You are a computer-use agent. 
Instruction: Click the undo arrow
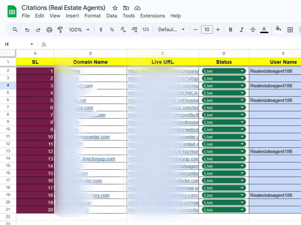point(27,30)
